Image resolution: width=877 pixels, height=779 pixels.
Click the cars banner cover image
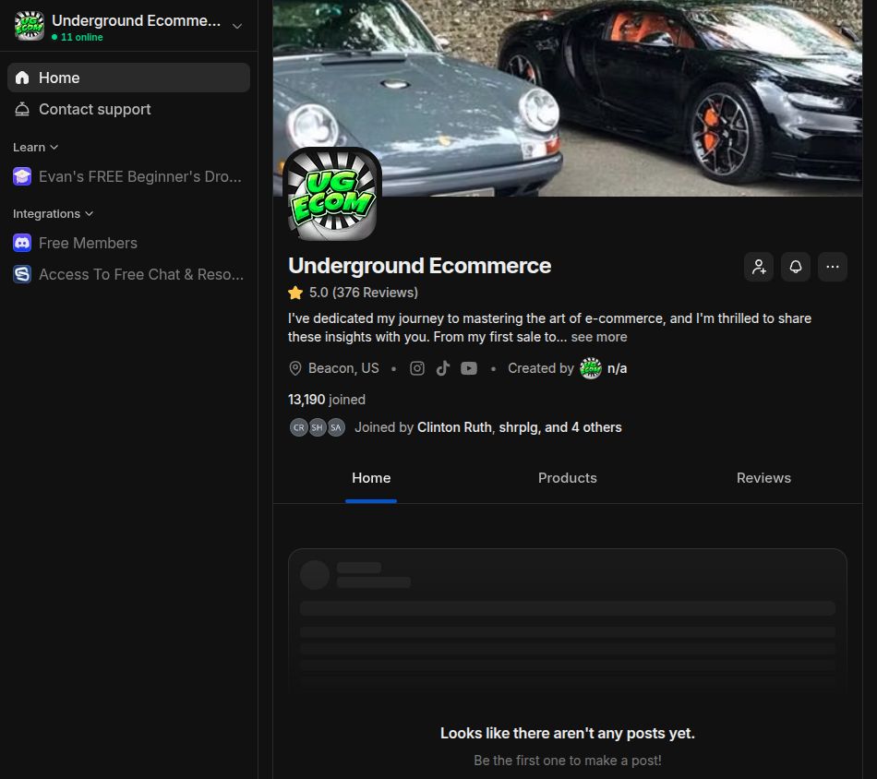pos(568,98)
